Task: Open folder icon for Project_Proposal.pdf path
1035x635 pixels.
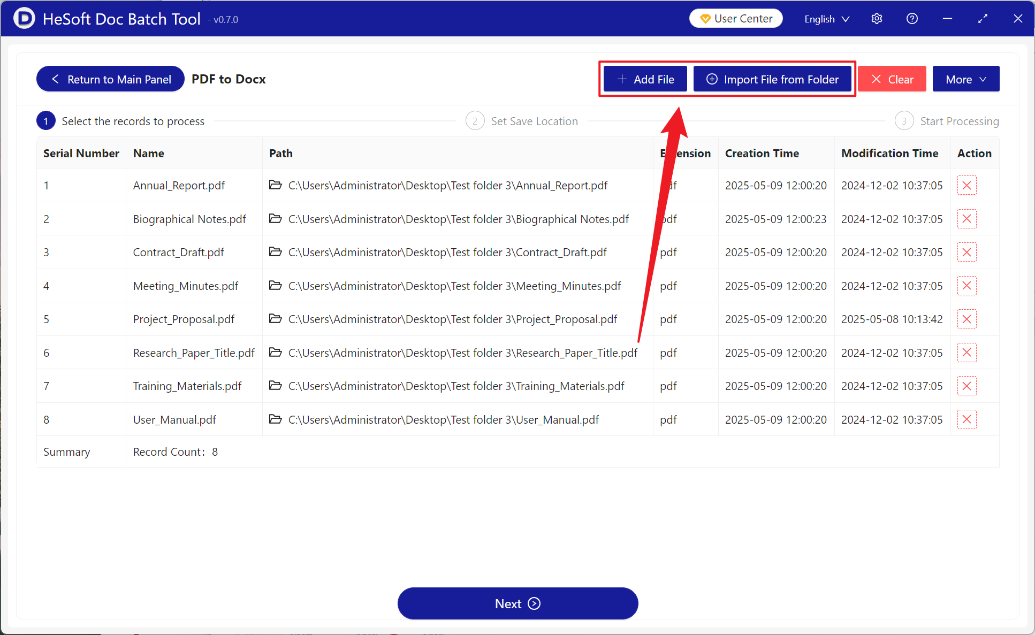Action: pyautogui.click(x=275, y=319)
